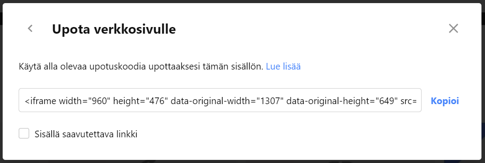The height and width of the screenshot is (163, 485).
Task: Click data-original-height="649" text in code box
Action: pos(340,101)
